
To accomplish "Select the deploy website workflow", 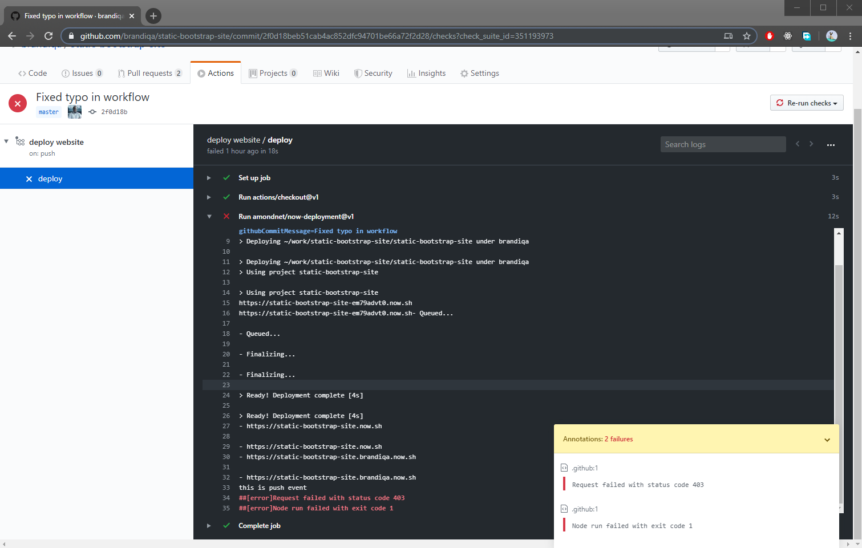I will click(56, 142).
